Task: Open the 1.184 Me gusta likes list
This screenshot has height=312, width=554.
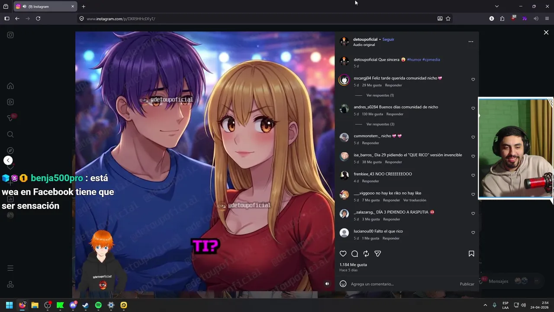Action: (353, 265)
